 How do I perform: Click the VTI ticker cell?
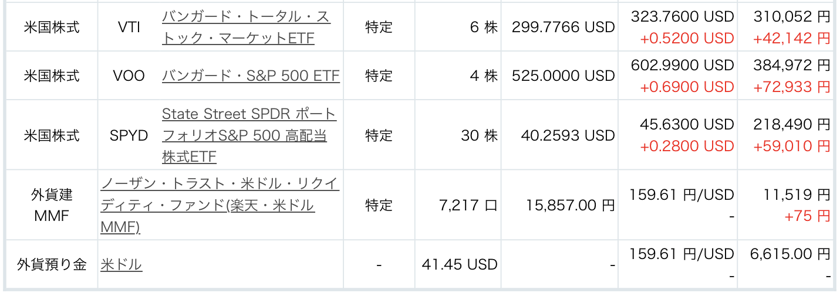[x=129, y=28]
